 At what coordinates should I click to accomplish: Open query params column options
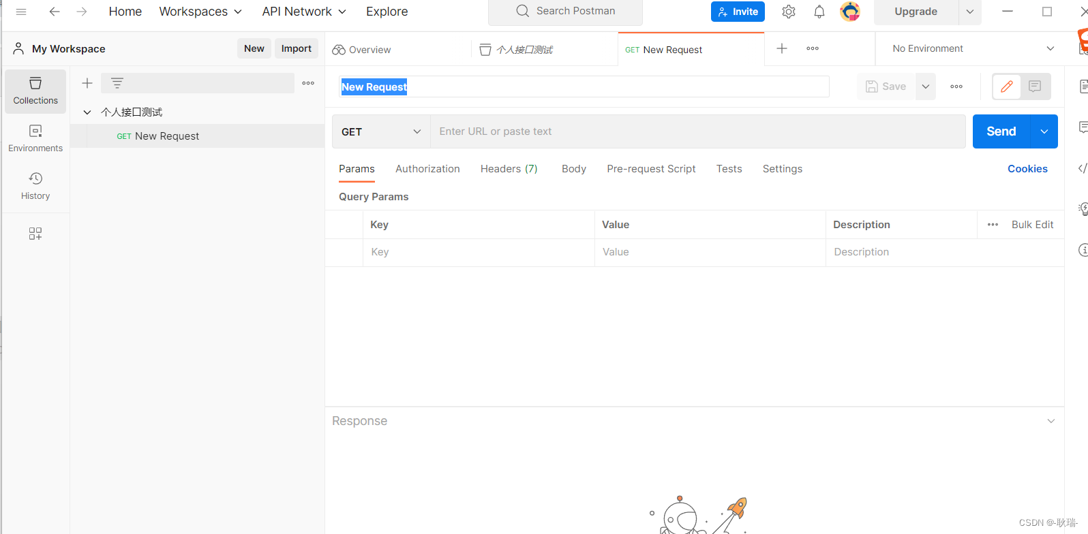993,225
